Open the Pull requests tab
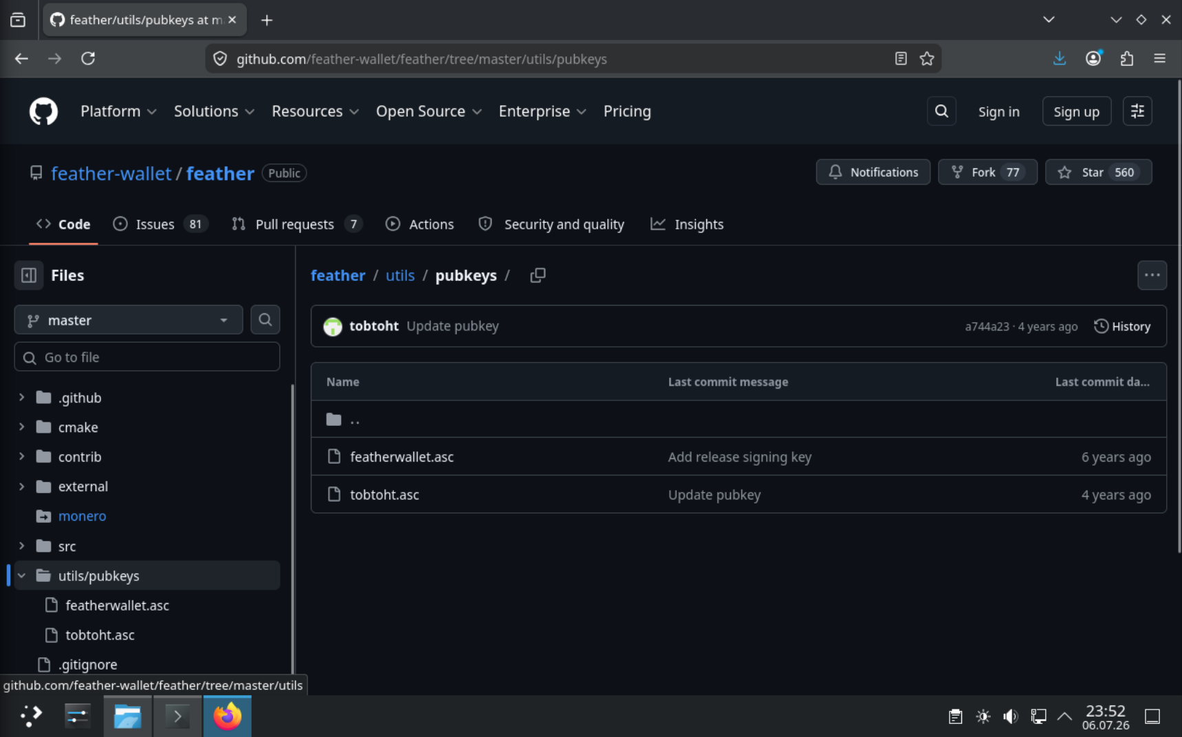 [x=296, y=225]
